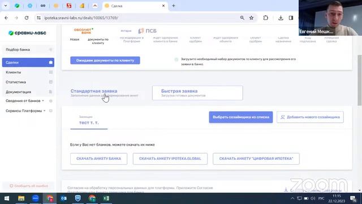
Task: Click Скачать анкету банка
Action: click(x=98, y=159)
